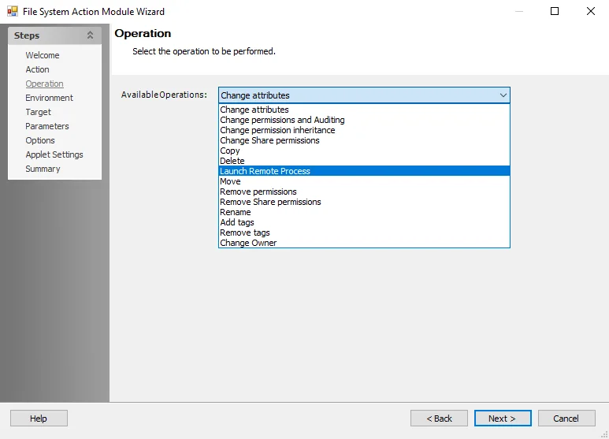Pick 'Change Share permissions' operation
This screenshot has height=439, width=609.
(x=364, y=140)
